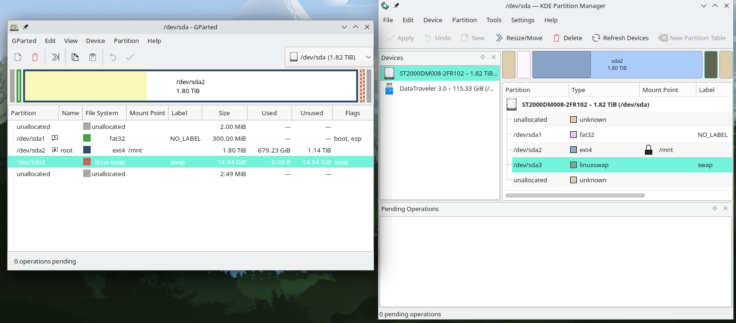Select /dev/sda3 row in GParted list

click(x=190, y=162)
